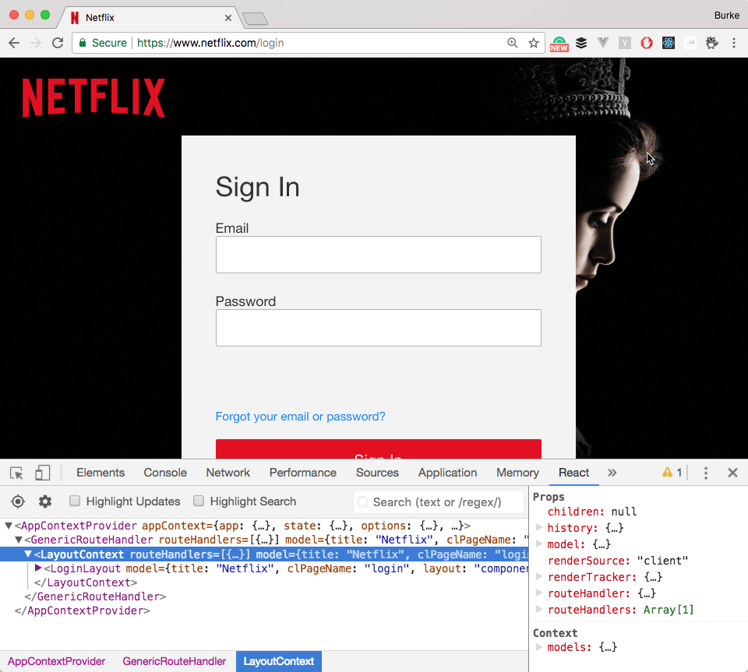This screenshot has height=672, width=748.
Task: Click the red Sign In button
Action: coord(379,449)
